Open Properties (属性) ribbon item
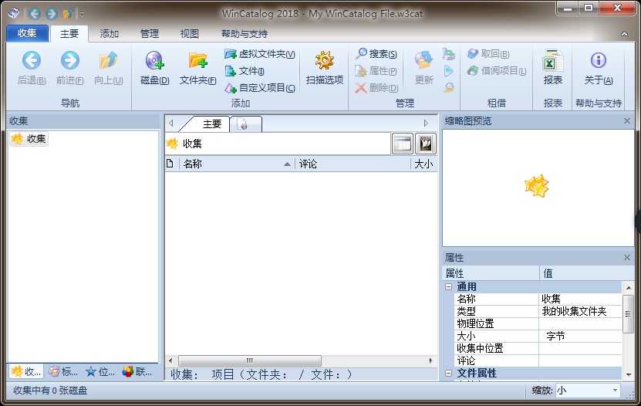This screenshot has height=406, width=641. click(376, 71)
